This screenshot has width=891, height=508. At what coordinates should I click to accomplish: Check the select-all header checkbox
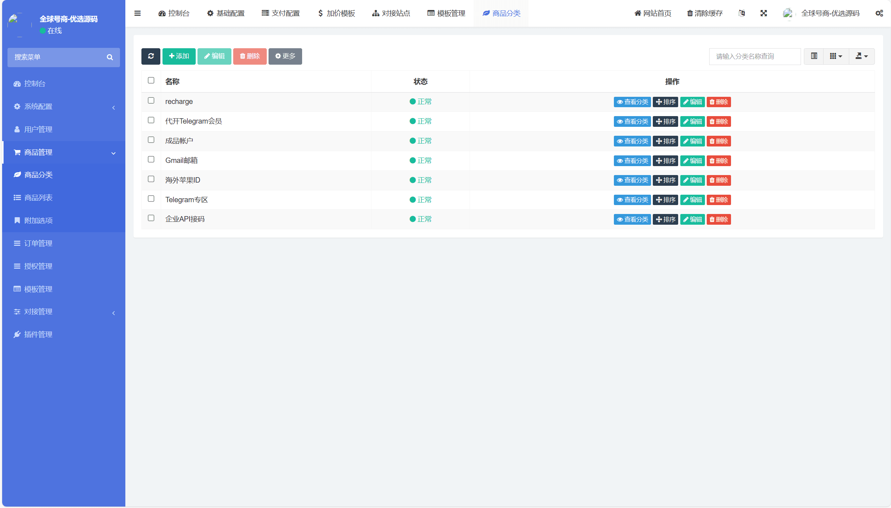pos(151,81)
